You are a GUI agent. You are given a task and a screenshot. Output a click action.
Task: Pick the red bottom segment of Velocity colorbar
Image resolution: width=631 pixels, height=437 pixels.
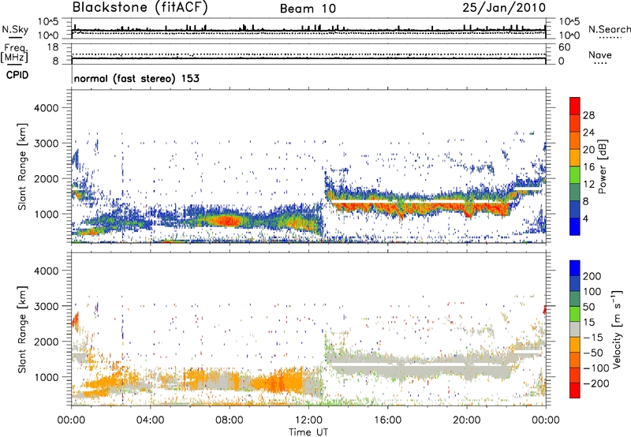575,390
